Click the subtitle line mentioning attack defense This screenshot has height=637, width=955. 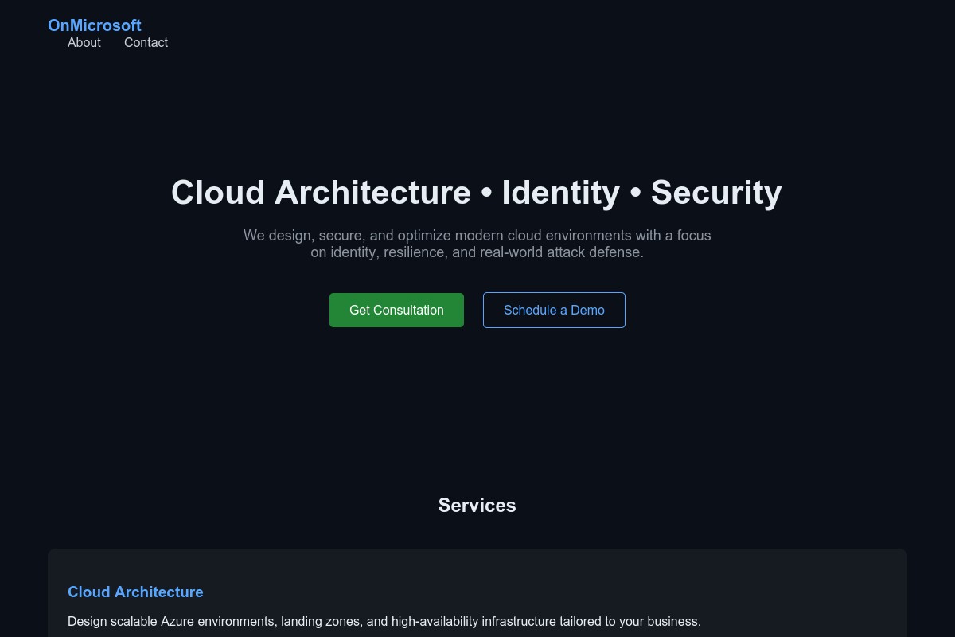[x=477, y=252]
